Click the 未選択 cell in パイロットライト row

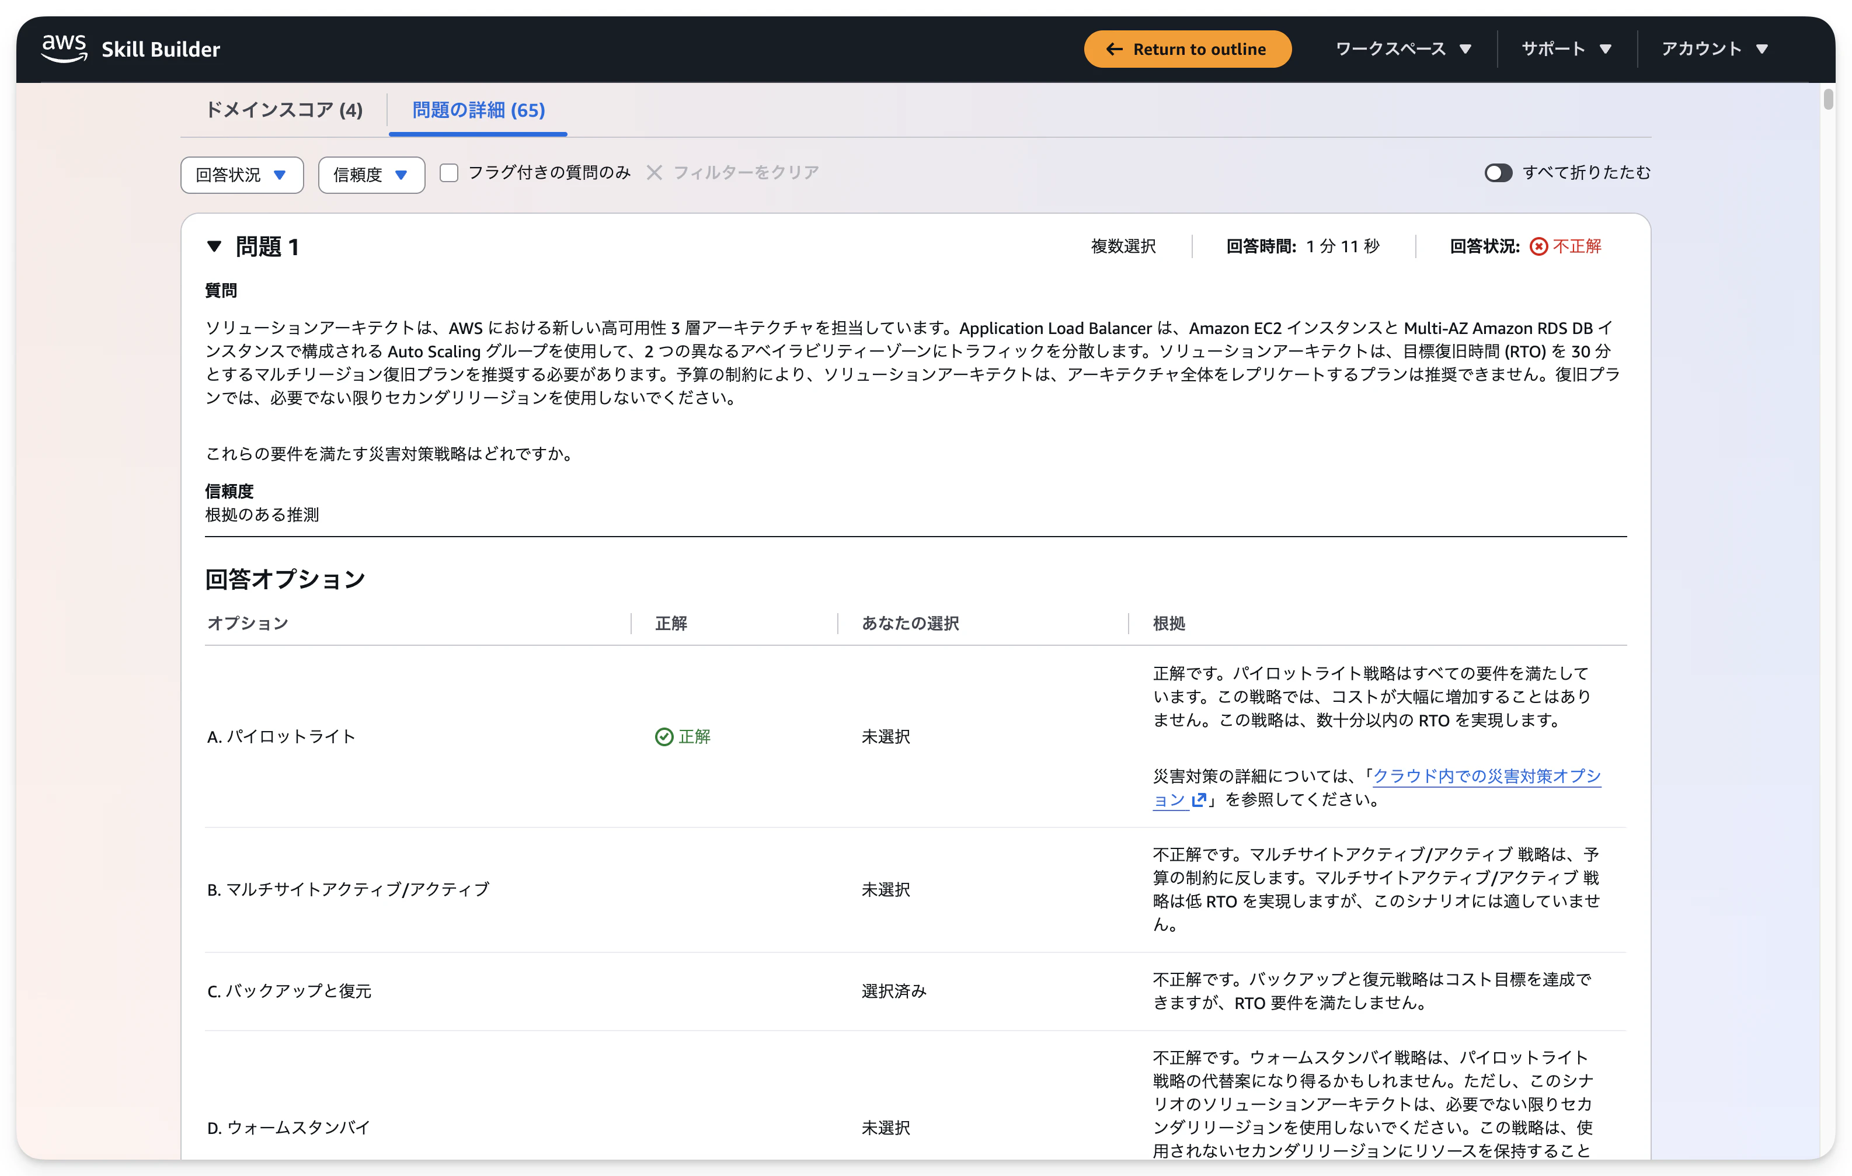(x=886, y=737)
